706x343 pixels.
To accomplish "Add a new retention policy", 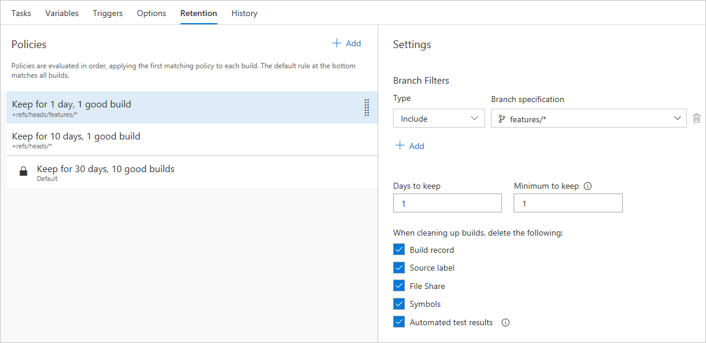I will 346,44.
